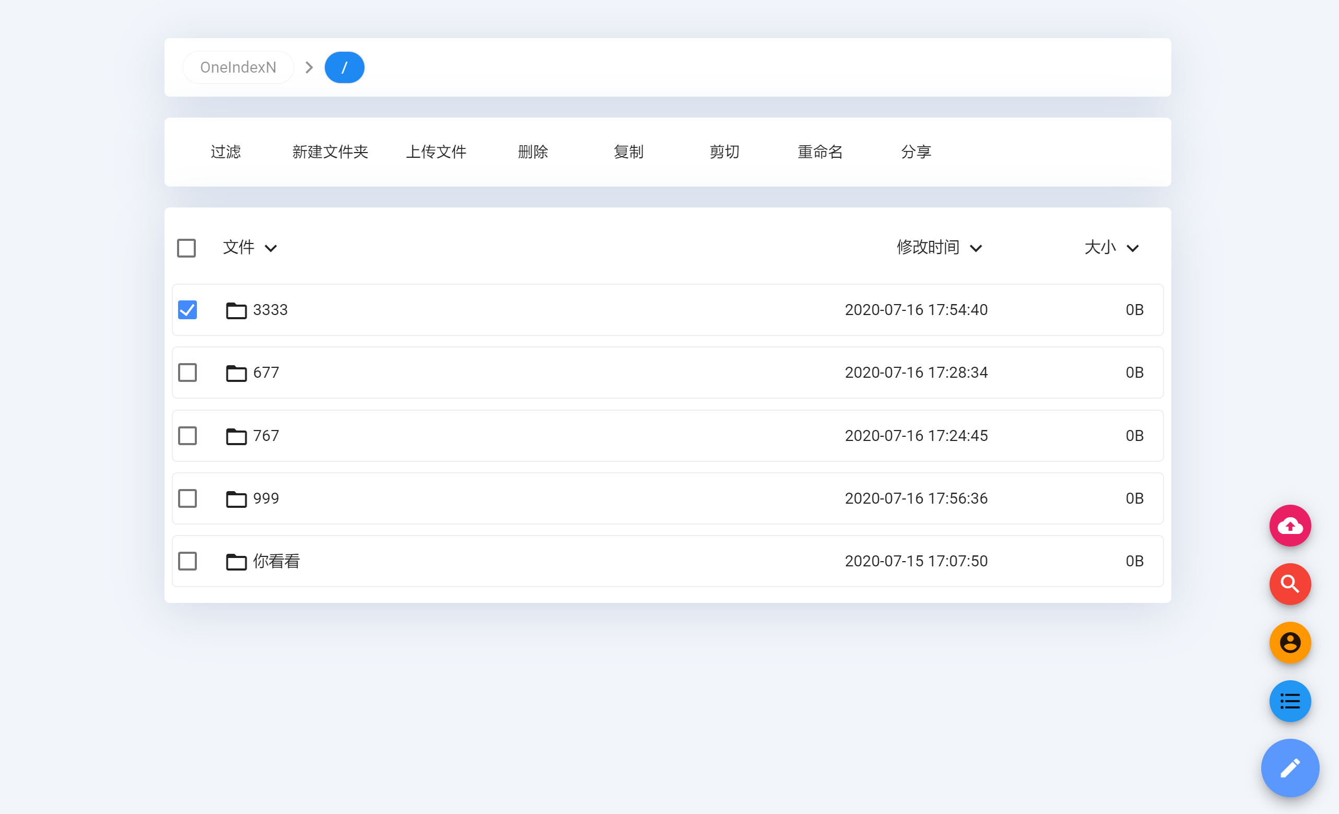The height and width of the screenshot is (814, 1339).
Task: Sort by 文件 column chevron
Action: [x=271, y=249]
